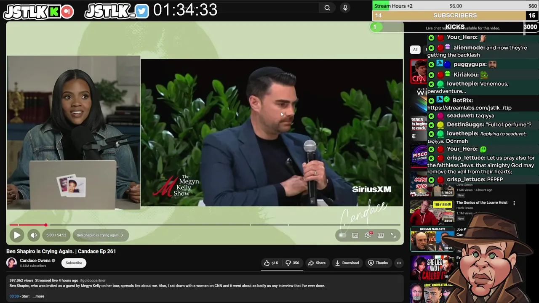
Task: Open the CNN recommended video thumbnail
Action: pyautogui.click(x=419, y=72)
